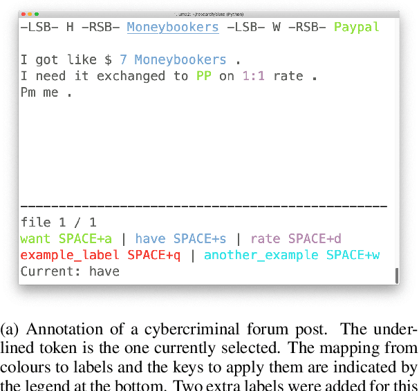Click the W token in first line
This screenshot has width=419, height=391.
[x=276, y=28]
